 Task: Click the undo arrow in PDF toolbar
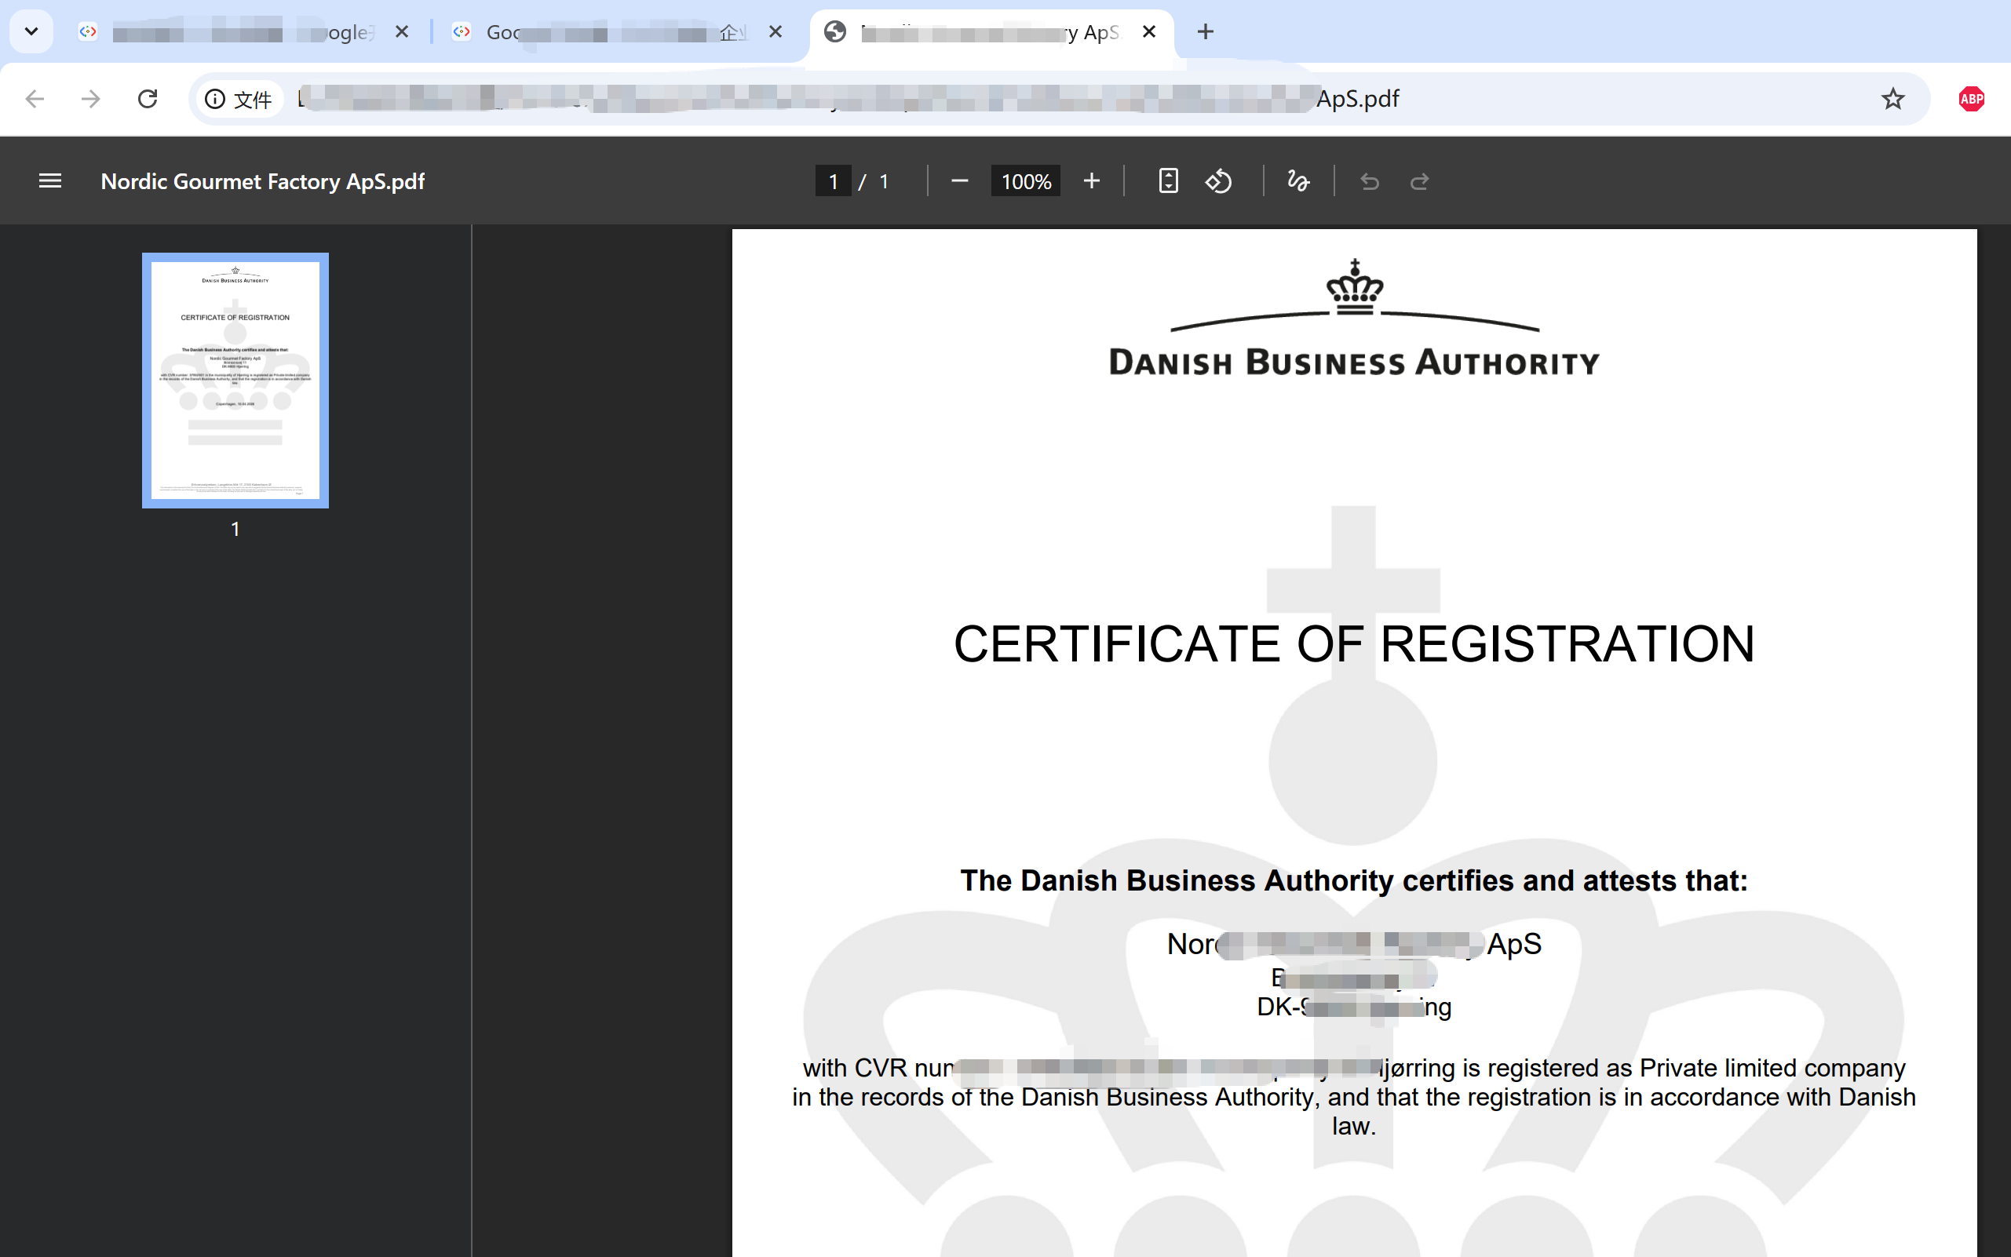point(1369,181)
